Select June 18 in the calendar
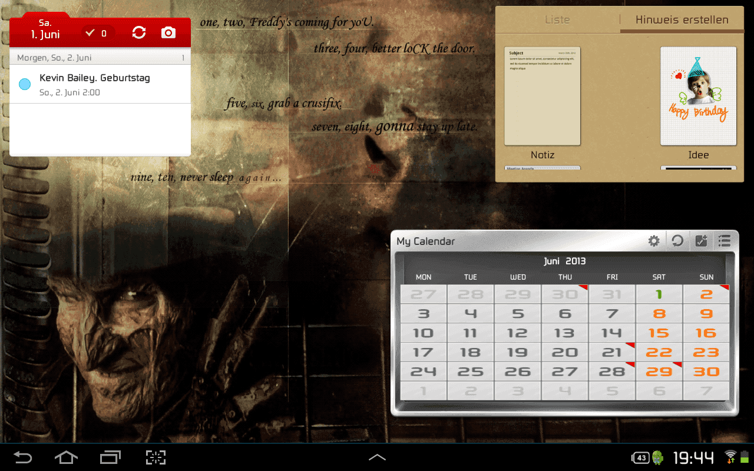 (471, 353)
